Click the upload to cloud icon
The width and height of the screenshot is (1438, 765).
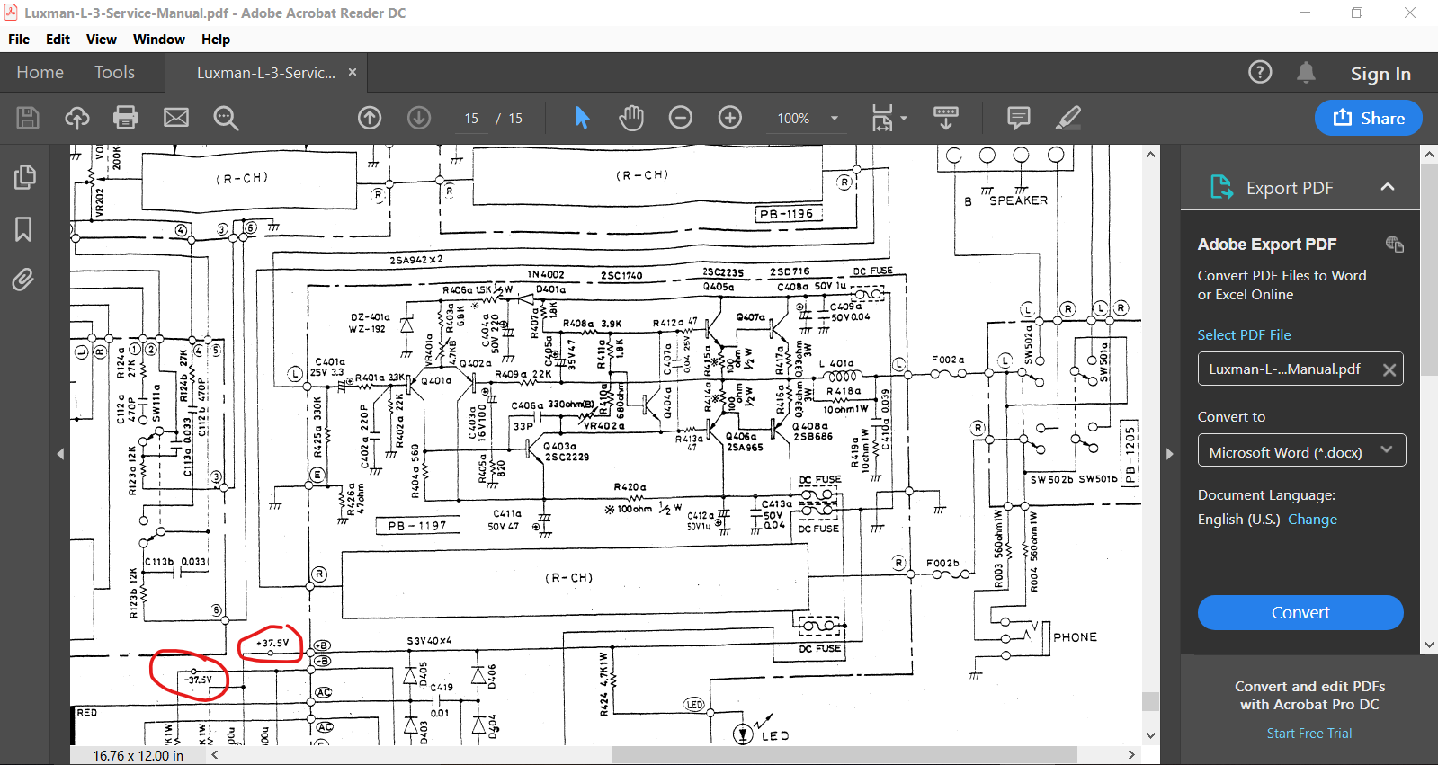(x=77, y=118)
